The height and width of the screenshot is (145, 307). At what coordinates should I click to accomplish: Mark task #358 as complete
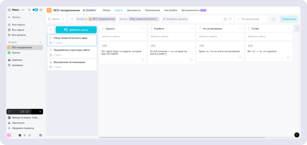240,57
